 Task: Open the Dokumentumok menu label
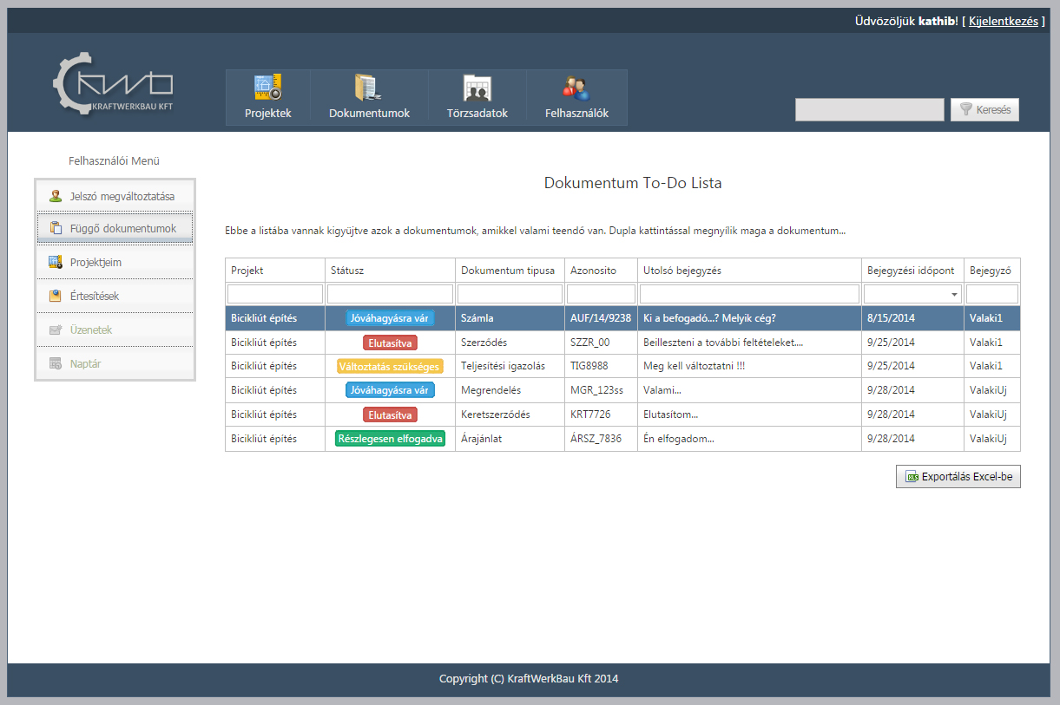pyautogui.click(x=369, y=114)
